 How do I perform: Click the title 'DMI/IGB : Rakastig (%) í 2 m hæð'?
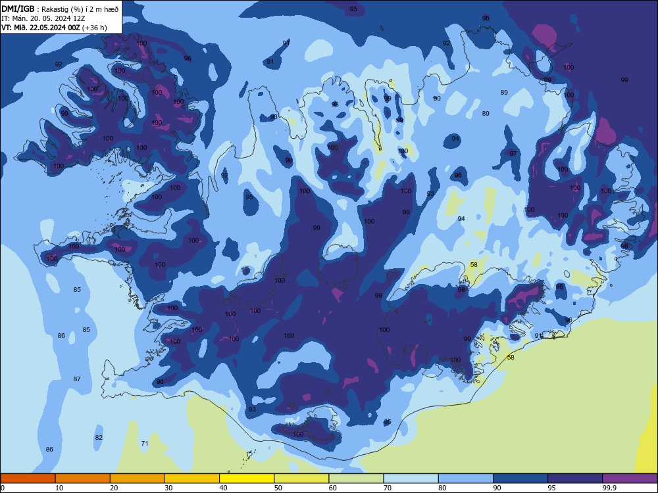click(60, 9)
